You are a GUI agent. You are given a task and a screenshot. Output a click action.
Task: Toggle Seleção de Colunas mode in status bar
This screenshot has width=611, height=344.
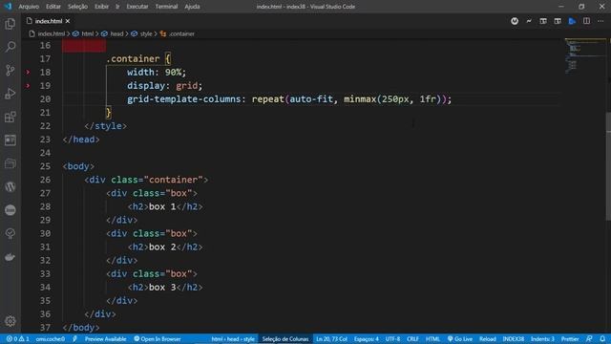(285, 339)
